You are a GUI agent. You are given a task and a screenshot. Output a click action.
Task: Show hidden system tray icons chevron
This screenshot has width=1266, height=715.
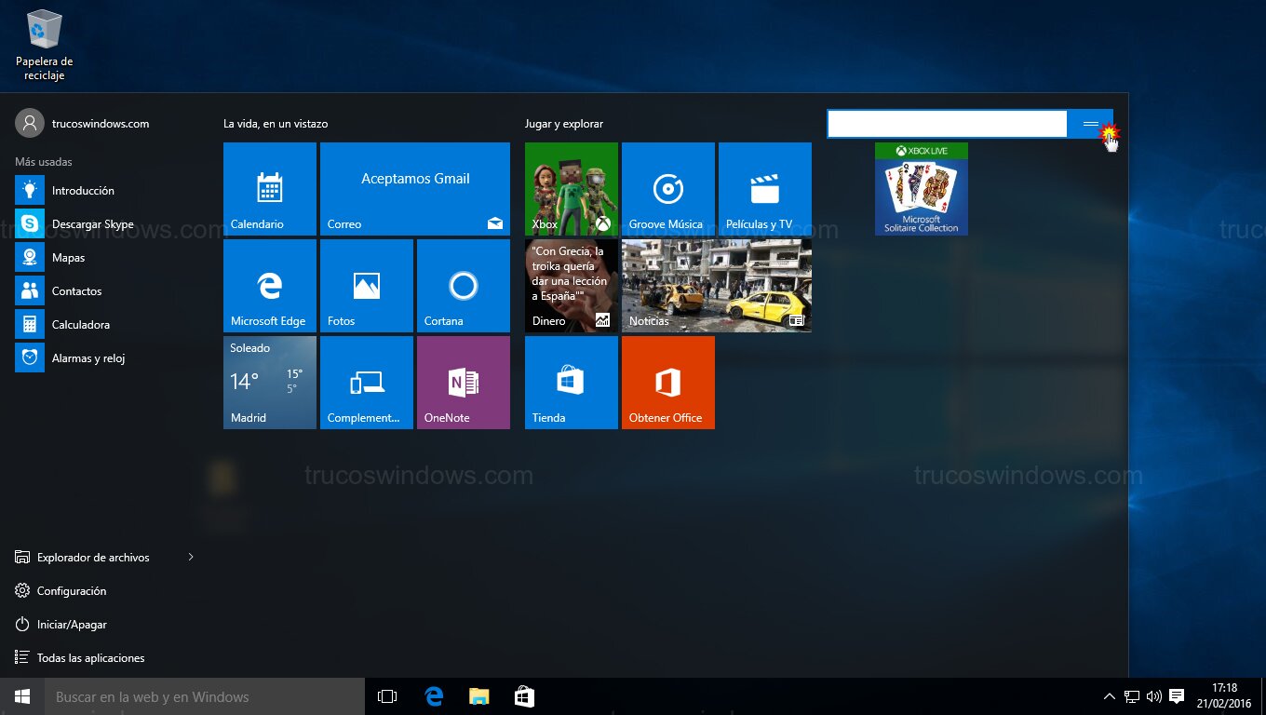point(1109,696)
